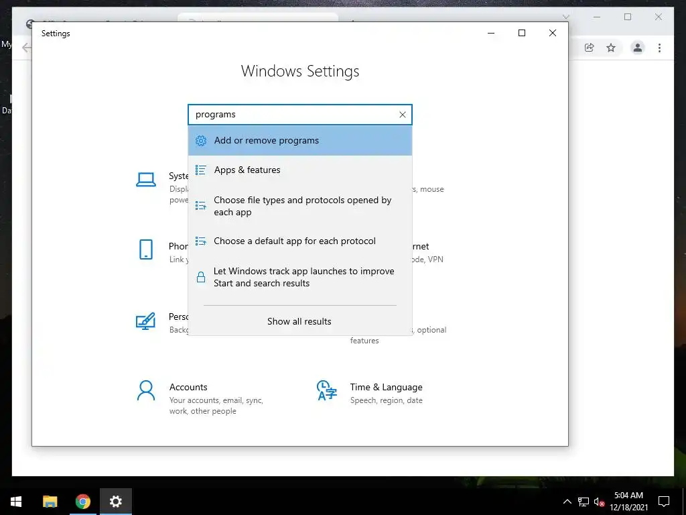Image resolution: width=686 pixels, height=515 pixels.
Task: Choose file types and protocols opened by each app
Action: pyautogui.click(x=299, y=206)
